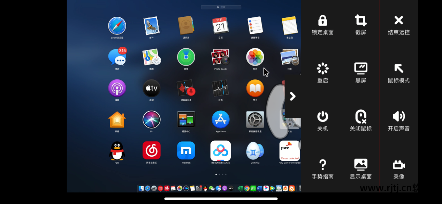Start screen recording (录像)
Image resolution: width=442 pixels, height=204 pixels.
click(399, 169)
